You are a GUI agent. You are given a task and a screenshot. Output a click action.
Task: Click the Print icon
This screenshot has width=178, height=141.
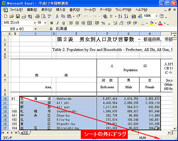37,16
